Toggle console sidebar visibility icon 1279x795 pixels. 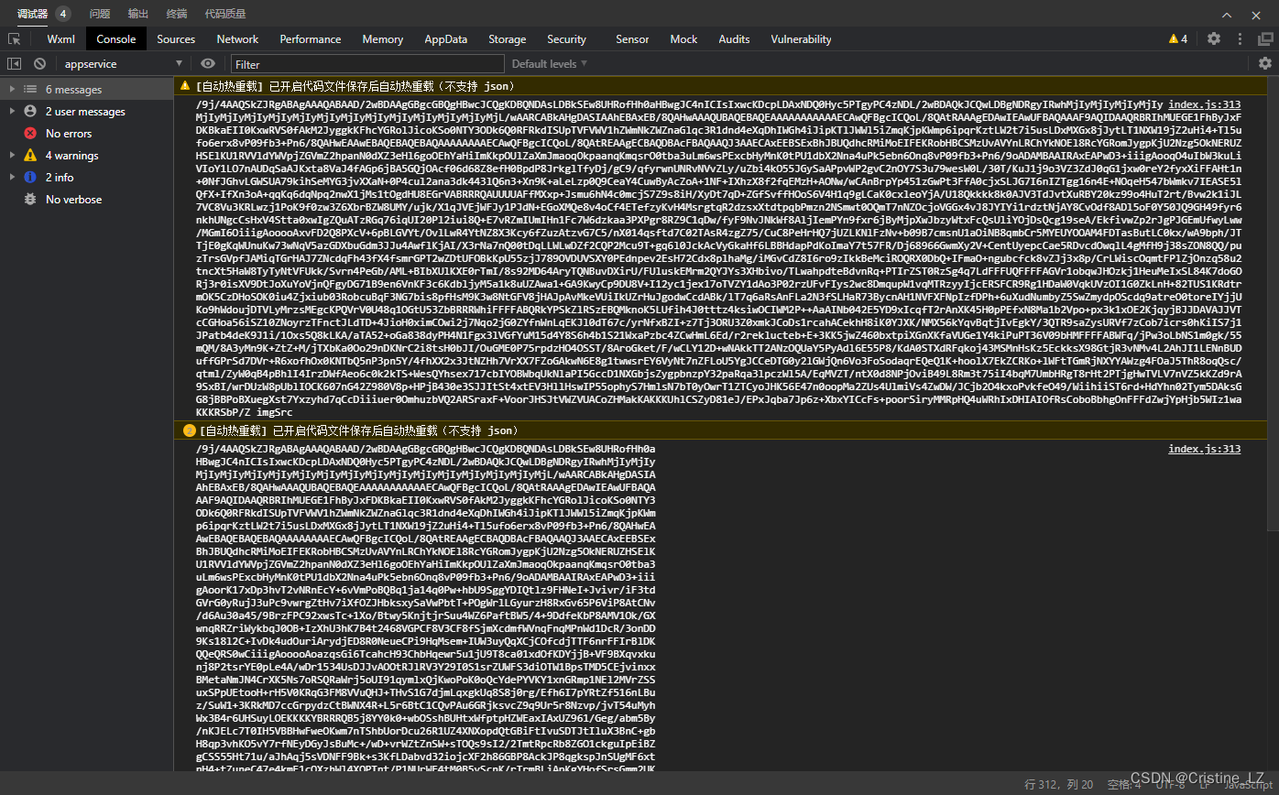coord(14,63)
